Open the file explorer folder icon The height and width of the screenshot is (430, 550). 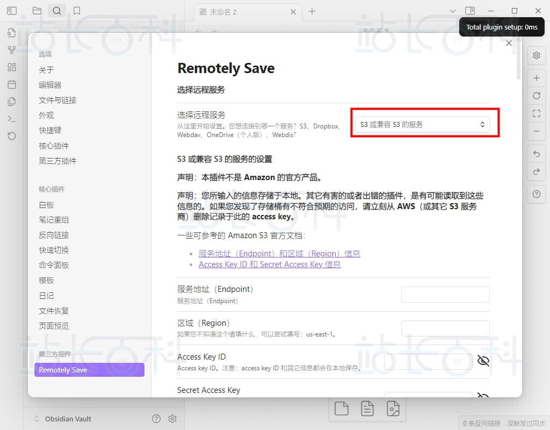tap(37, 11)
